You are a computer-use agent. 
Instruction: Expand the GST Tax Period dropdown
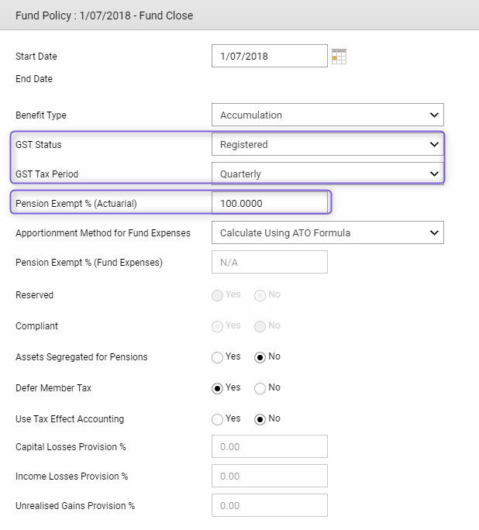pyautogui.click(x=328, y=174)
